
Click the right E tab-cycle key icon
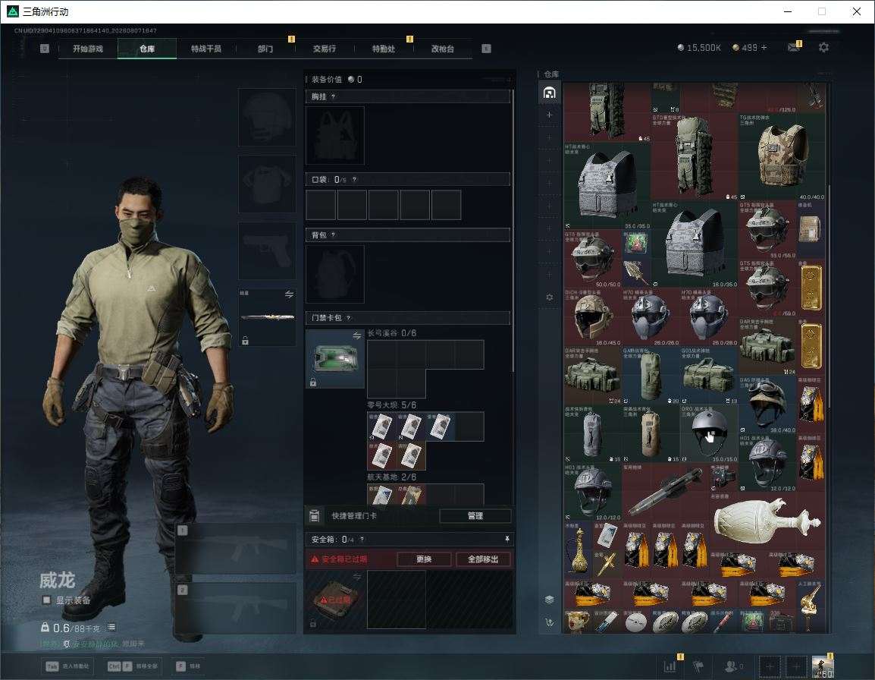coord(487,49)
